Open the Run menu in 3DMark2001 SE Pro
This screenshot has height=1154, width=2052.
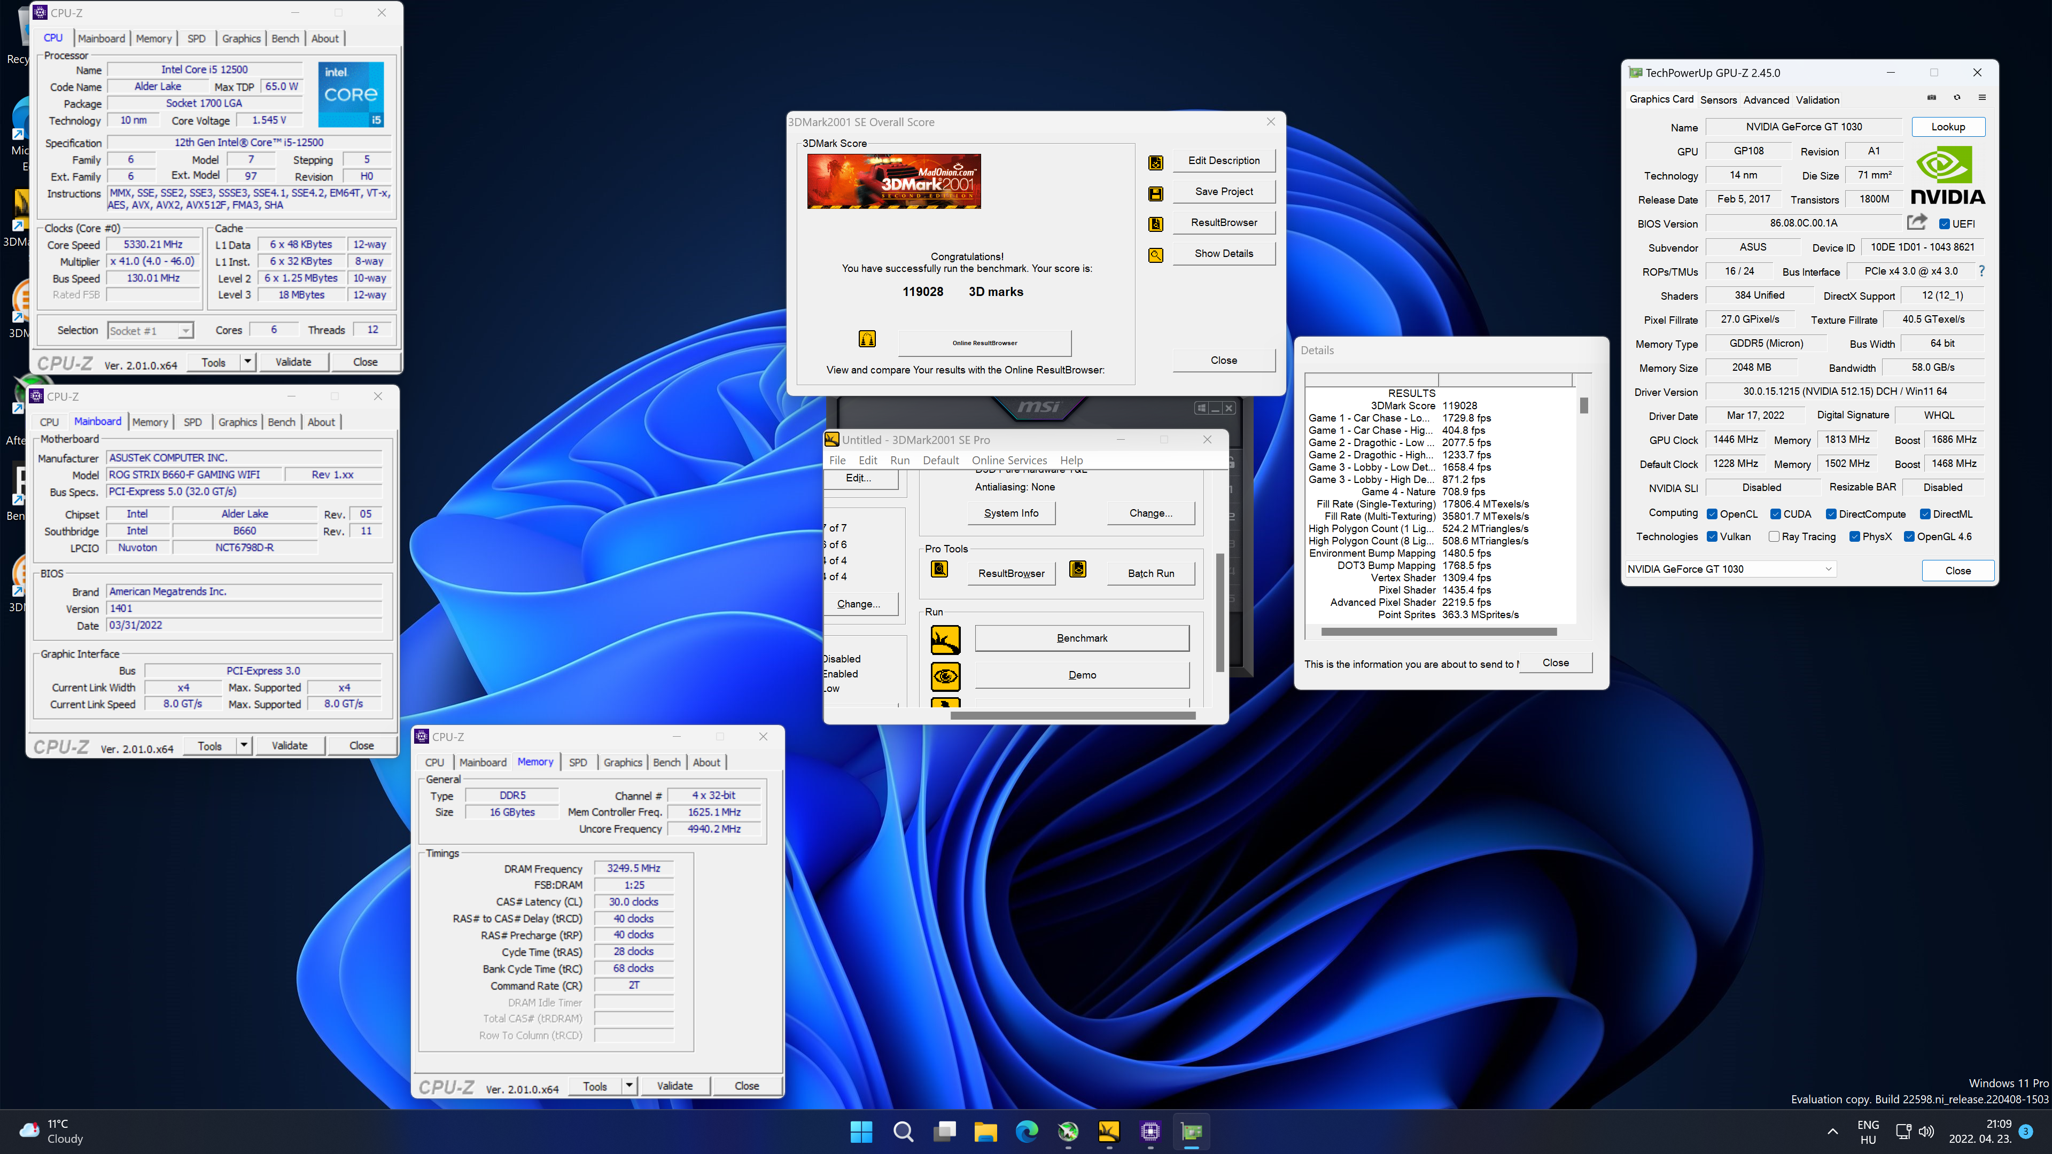point(899,461)
